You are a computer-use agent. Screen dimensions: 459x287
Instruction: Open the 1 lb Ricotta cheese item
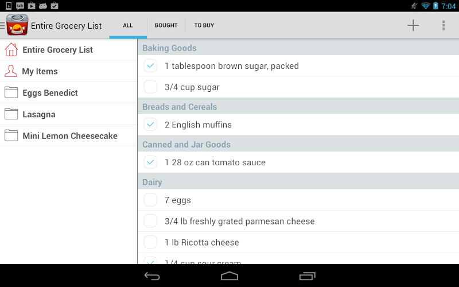[x=202, y=242]
